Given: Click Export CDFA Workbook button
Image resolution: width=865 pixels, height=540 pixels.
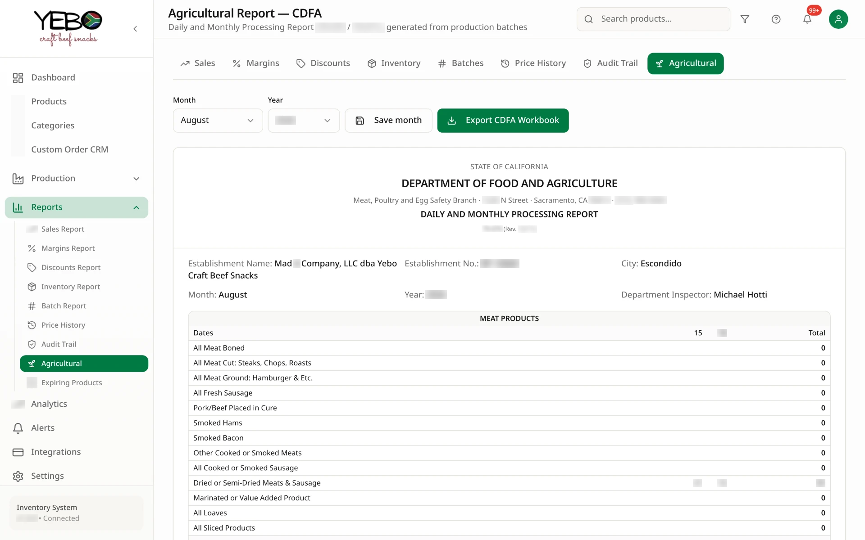Looking at the screenshot, I should pos(503,121).
